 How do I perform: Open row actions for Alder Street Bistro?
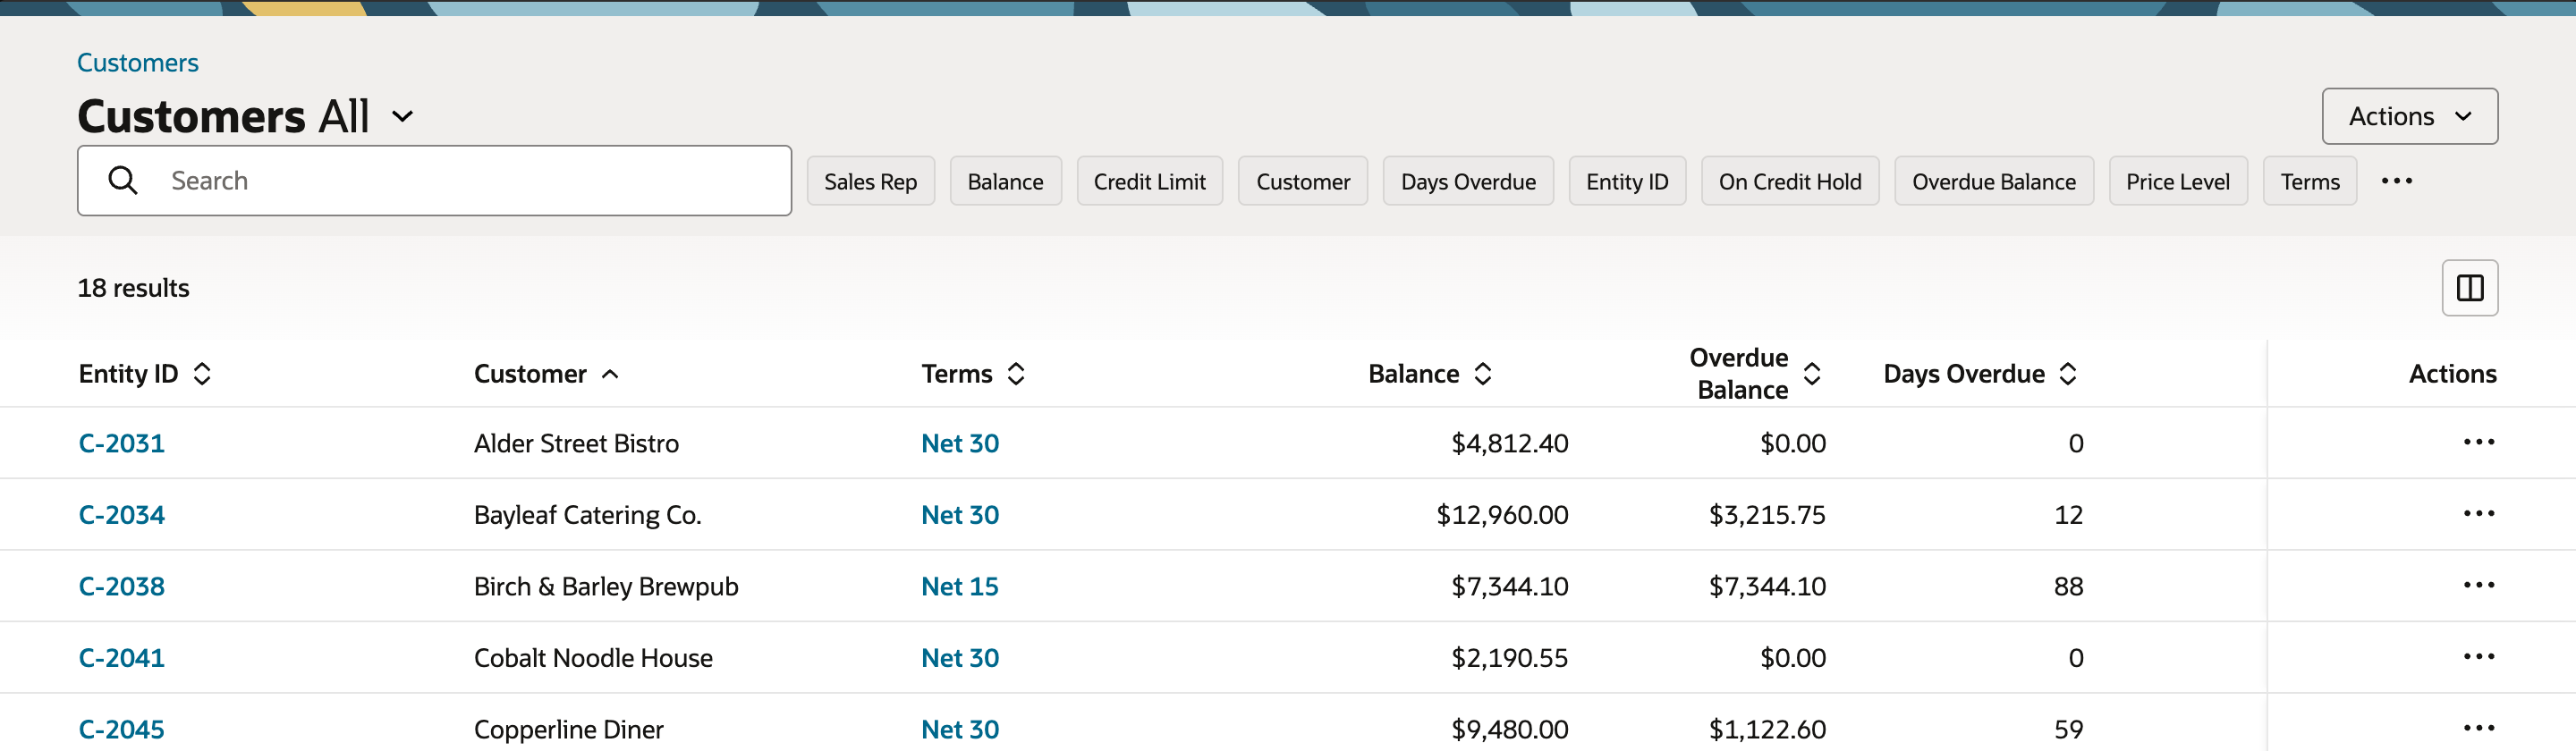click(x=2478, y=442)
